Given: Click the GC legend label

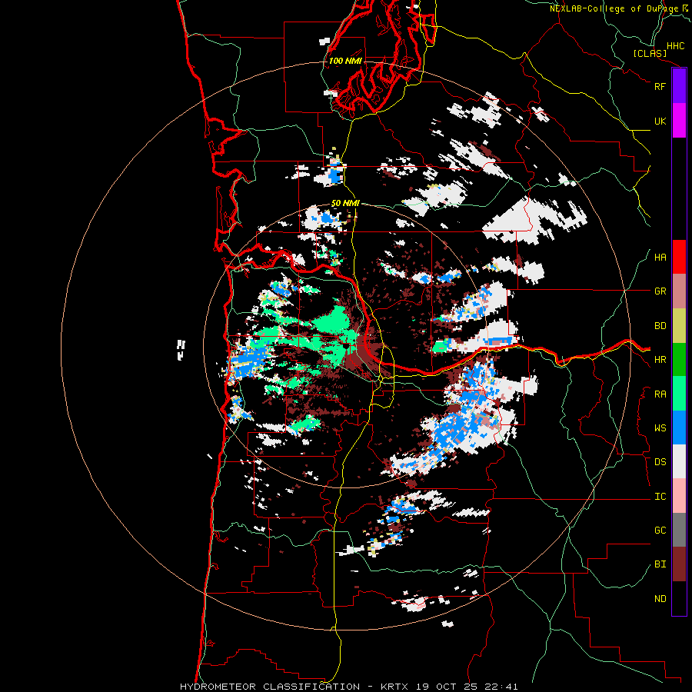Looking at the screenshot, I should [660, 531].
